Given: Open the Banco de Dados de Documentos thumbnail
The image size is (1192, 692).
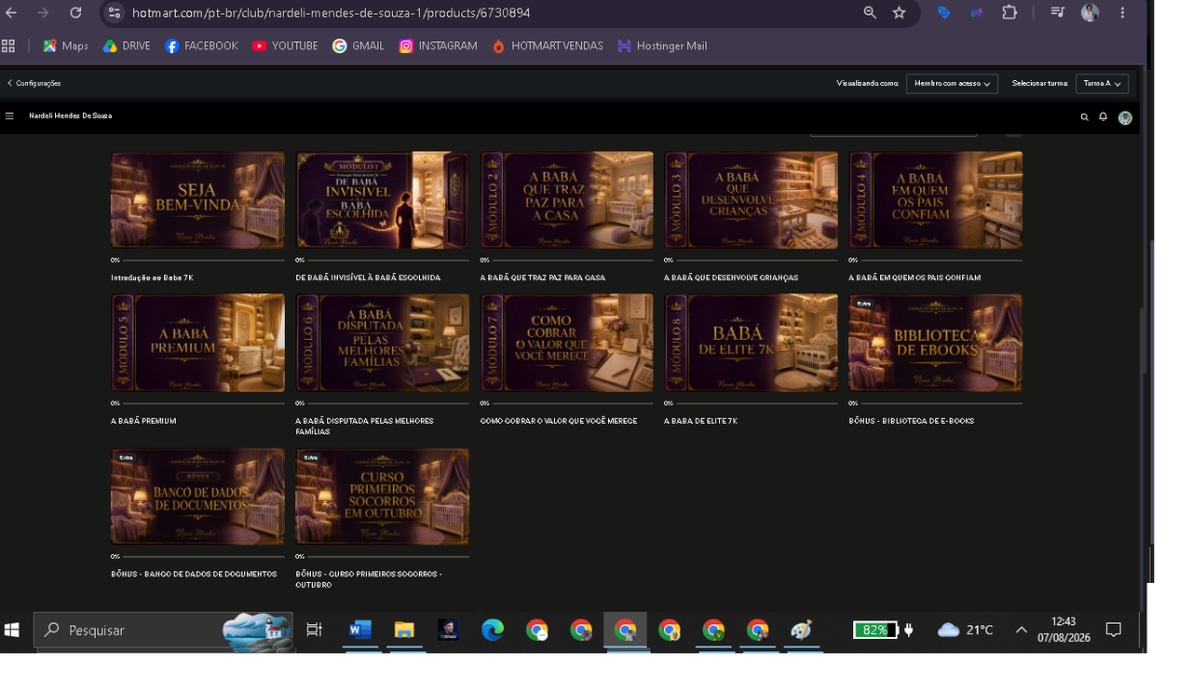Looking at the screenshot, I should tap(197, 496).
